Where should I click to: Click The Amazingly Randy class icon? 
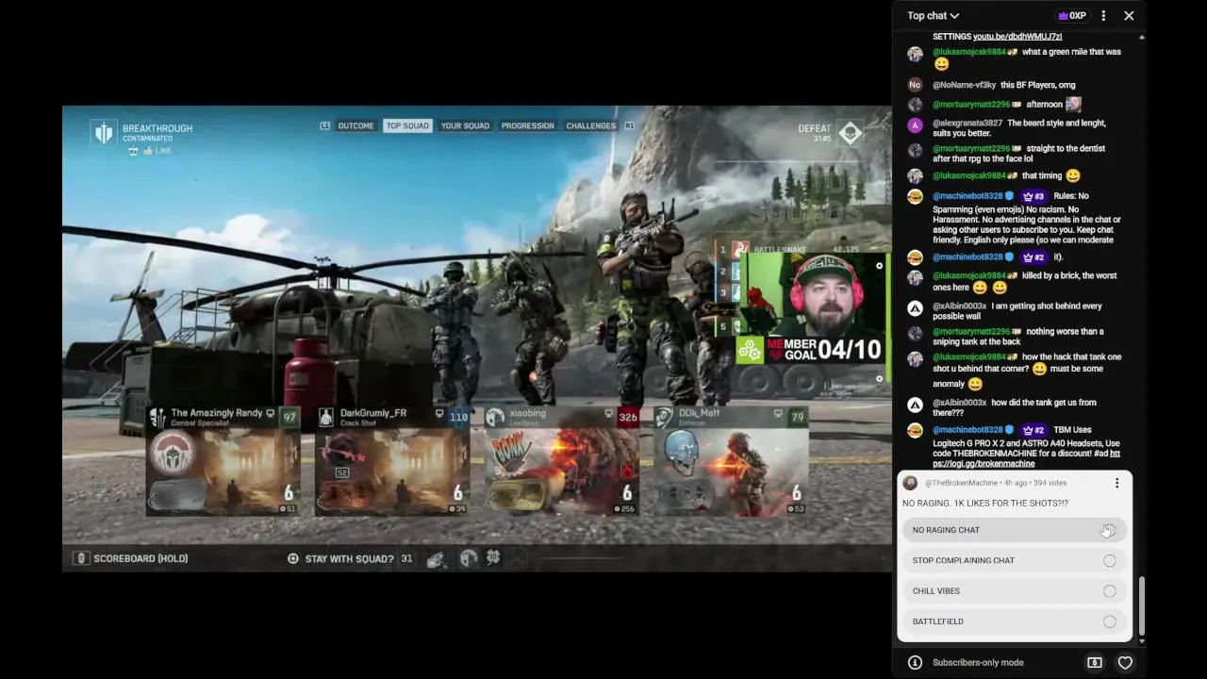[x=157, y=417]
